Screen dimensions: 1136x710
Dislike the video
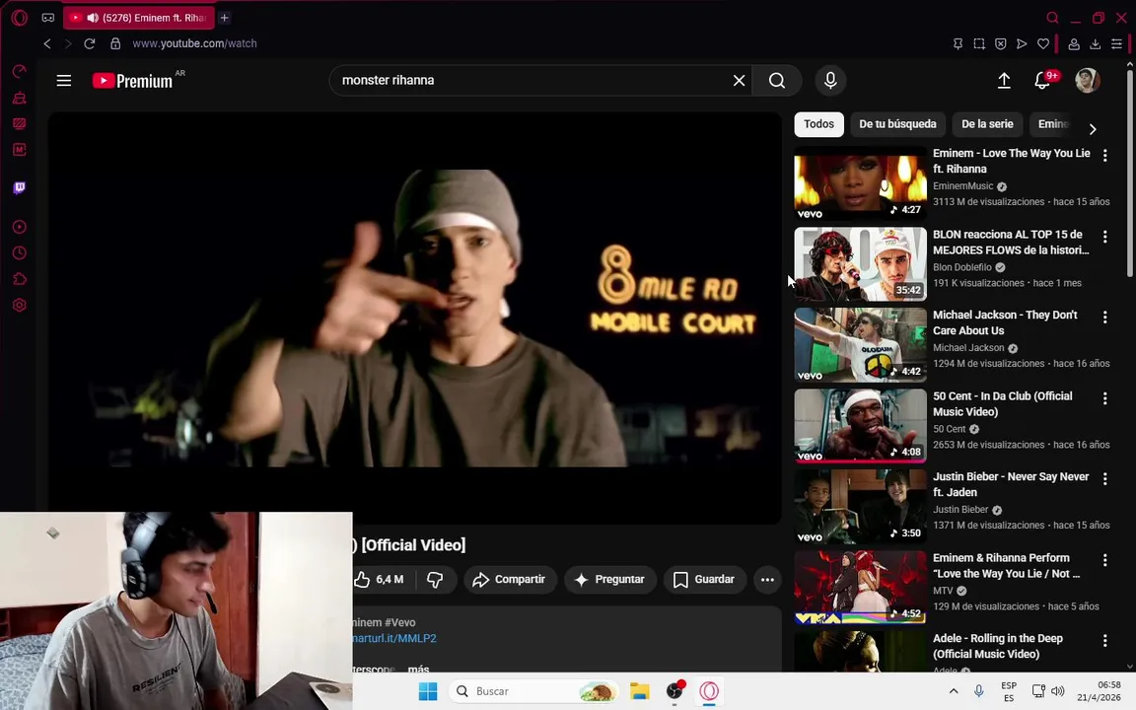pyautogui.click(x=436, y=580)
